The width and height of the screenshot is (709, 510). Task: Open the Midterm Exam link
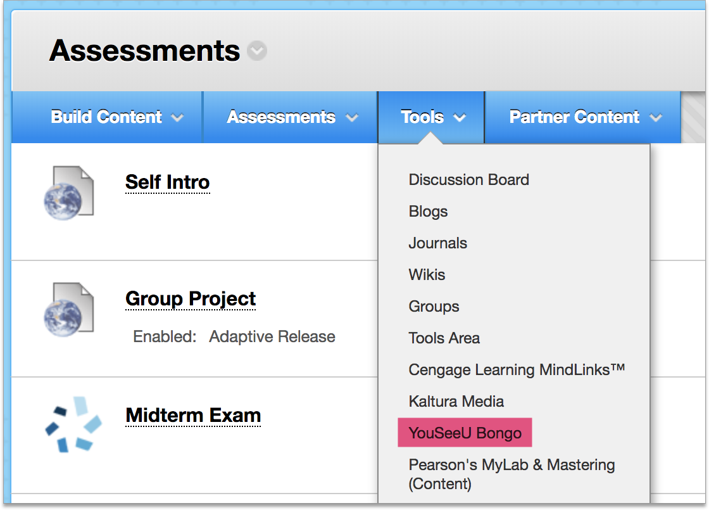coord(193,416)
